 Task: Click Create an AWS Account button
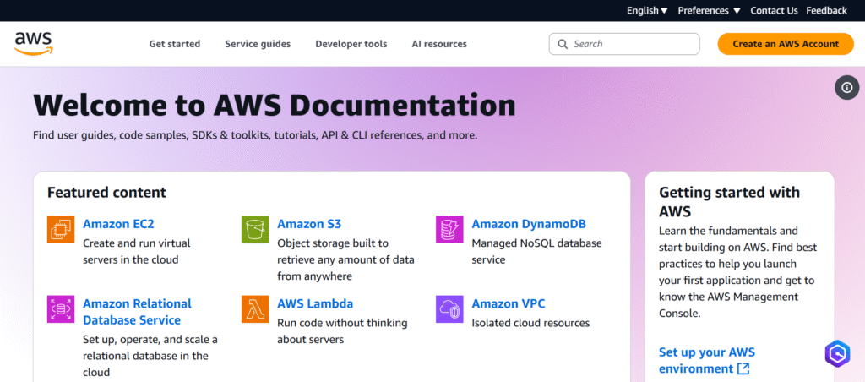(x=786, y=44)
